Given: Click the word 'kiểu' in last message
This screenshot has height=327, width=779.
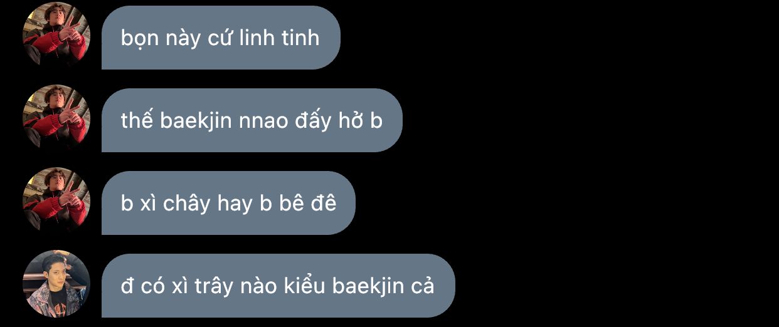Looking at the screenshot, I should [x=303, y=286].
